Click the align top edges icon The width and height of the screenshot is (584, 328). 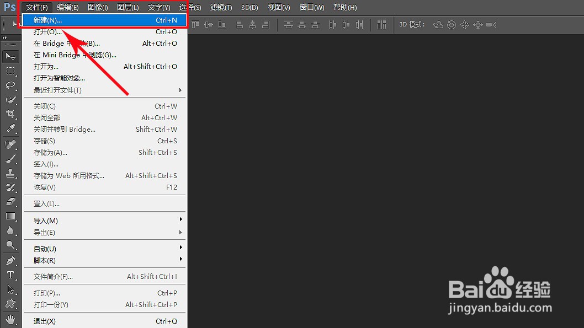[195, 25]
